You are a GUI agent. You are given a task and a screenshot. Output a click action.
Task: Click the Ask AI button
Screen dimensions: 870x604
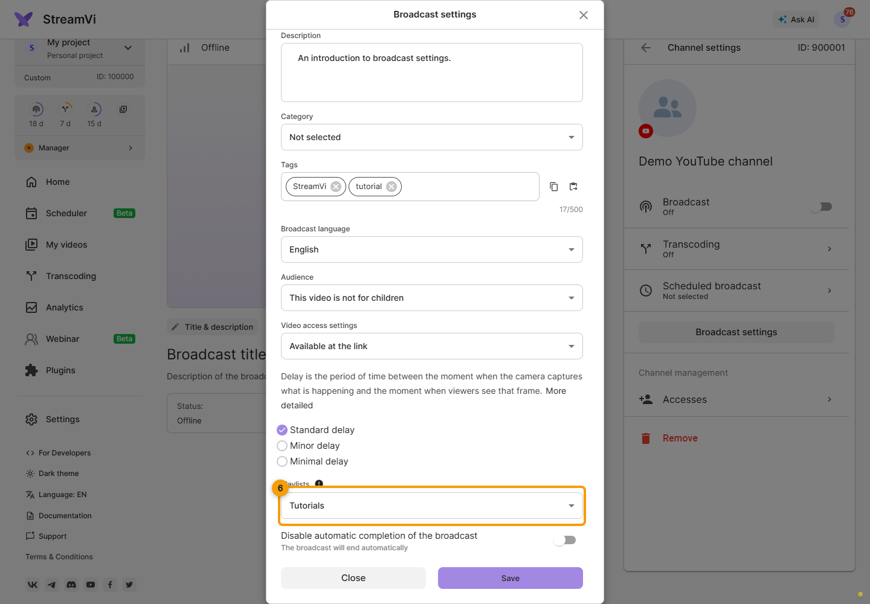pyautogui.click(x=796, y=19)
